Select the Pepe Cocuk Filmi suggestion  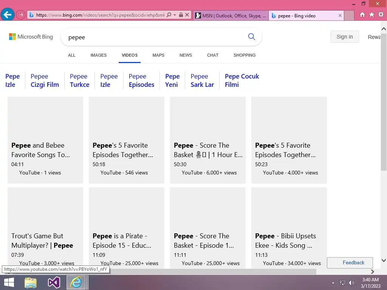(242, 80)
